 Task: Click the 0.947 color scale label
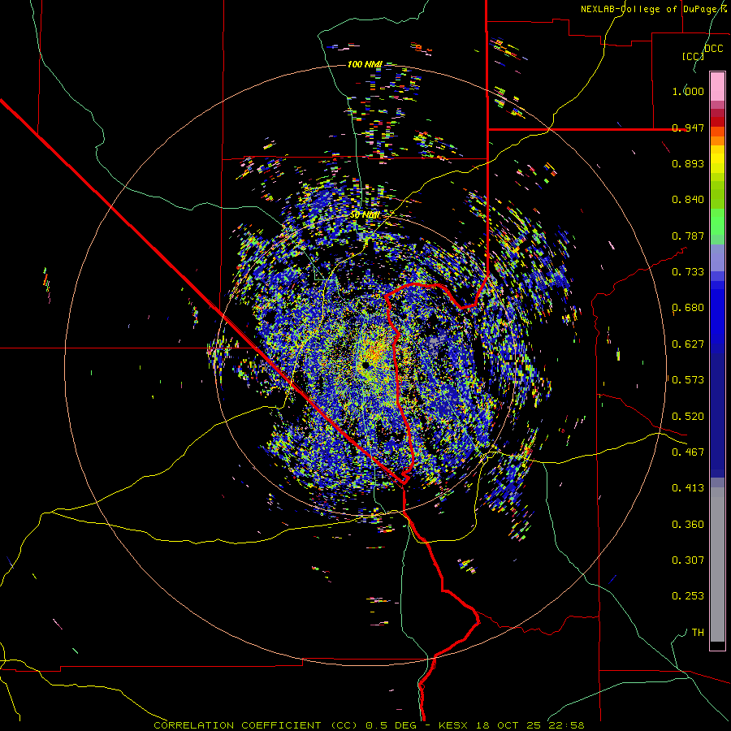pos(688,128)
